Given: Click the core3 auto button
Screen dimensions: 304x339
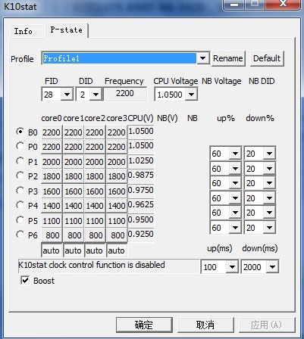Looking at the screenshot, I should (117, 250).
